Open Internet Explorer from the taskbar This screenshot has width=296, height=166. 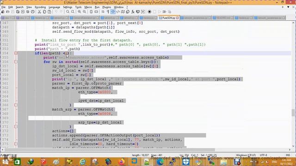click(x=83, y=162)
